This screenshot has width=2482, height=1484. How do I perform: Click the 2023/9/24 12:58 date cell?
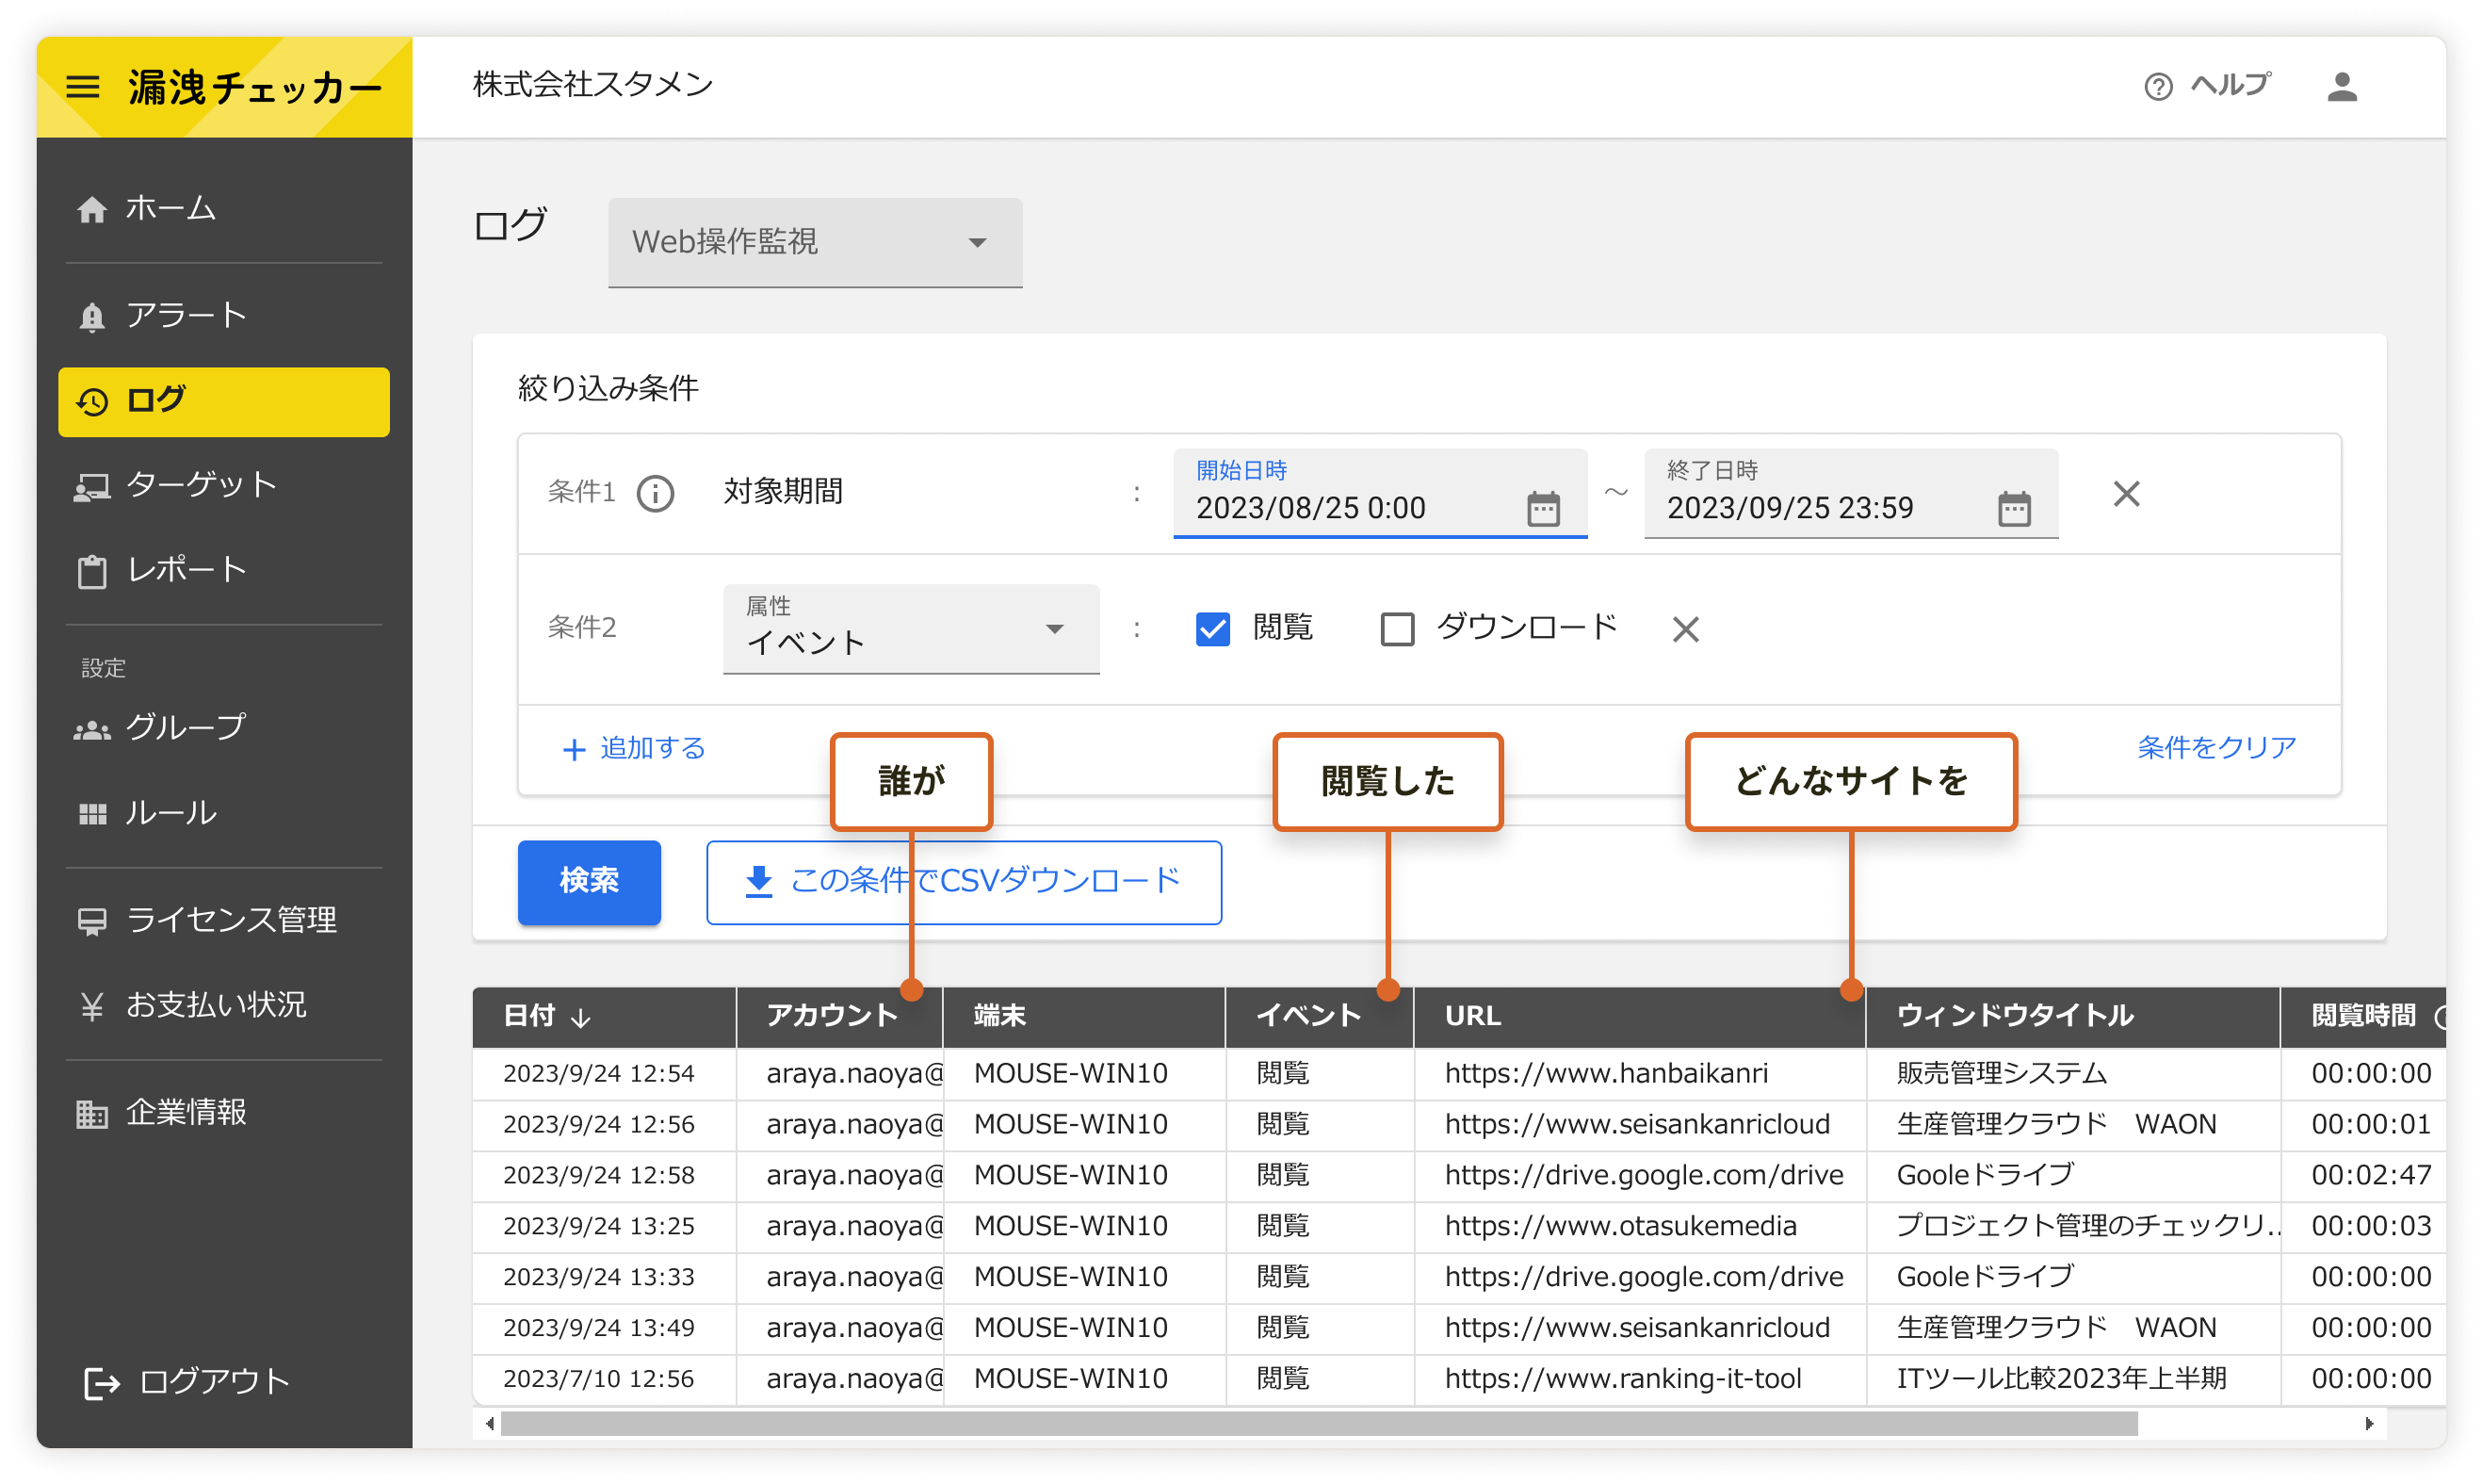coord(604,1176)
